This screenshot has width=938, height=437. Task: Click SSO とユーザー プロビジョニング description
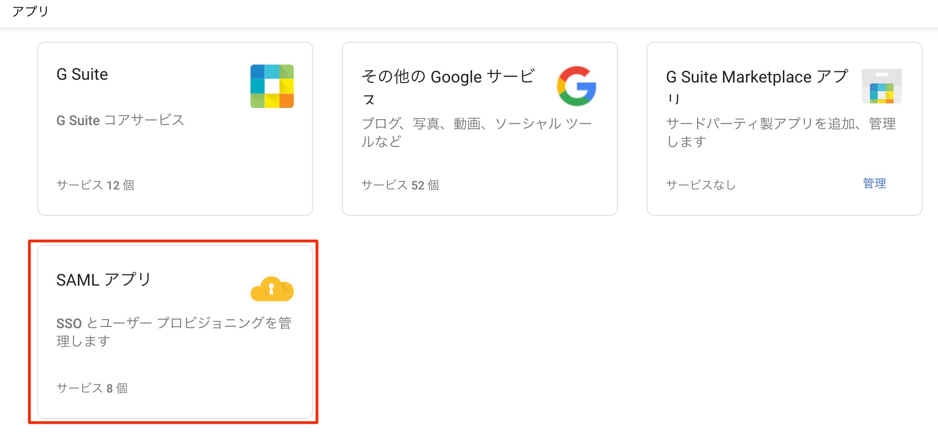(x=174, y=332)
